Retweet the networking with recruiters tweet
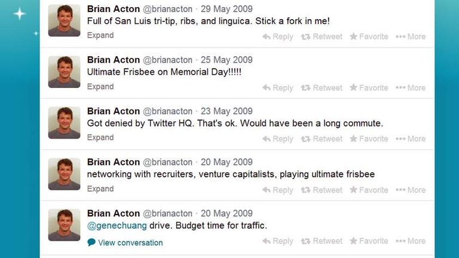 coord(322,190)
